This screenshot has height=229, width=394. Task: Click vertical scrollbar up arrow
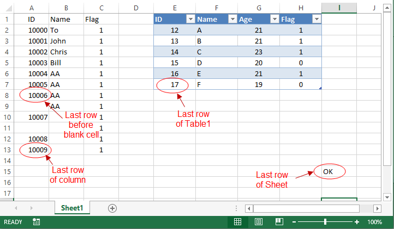click(387, 8)
